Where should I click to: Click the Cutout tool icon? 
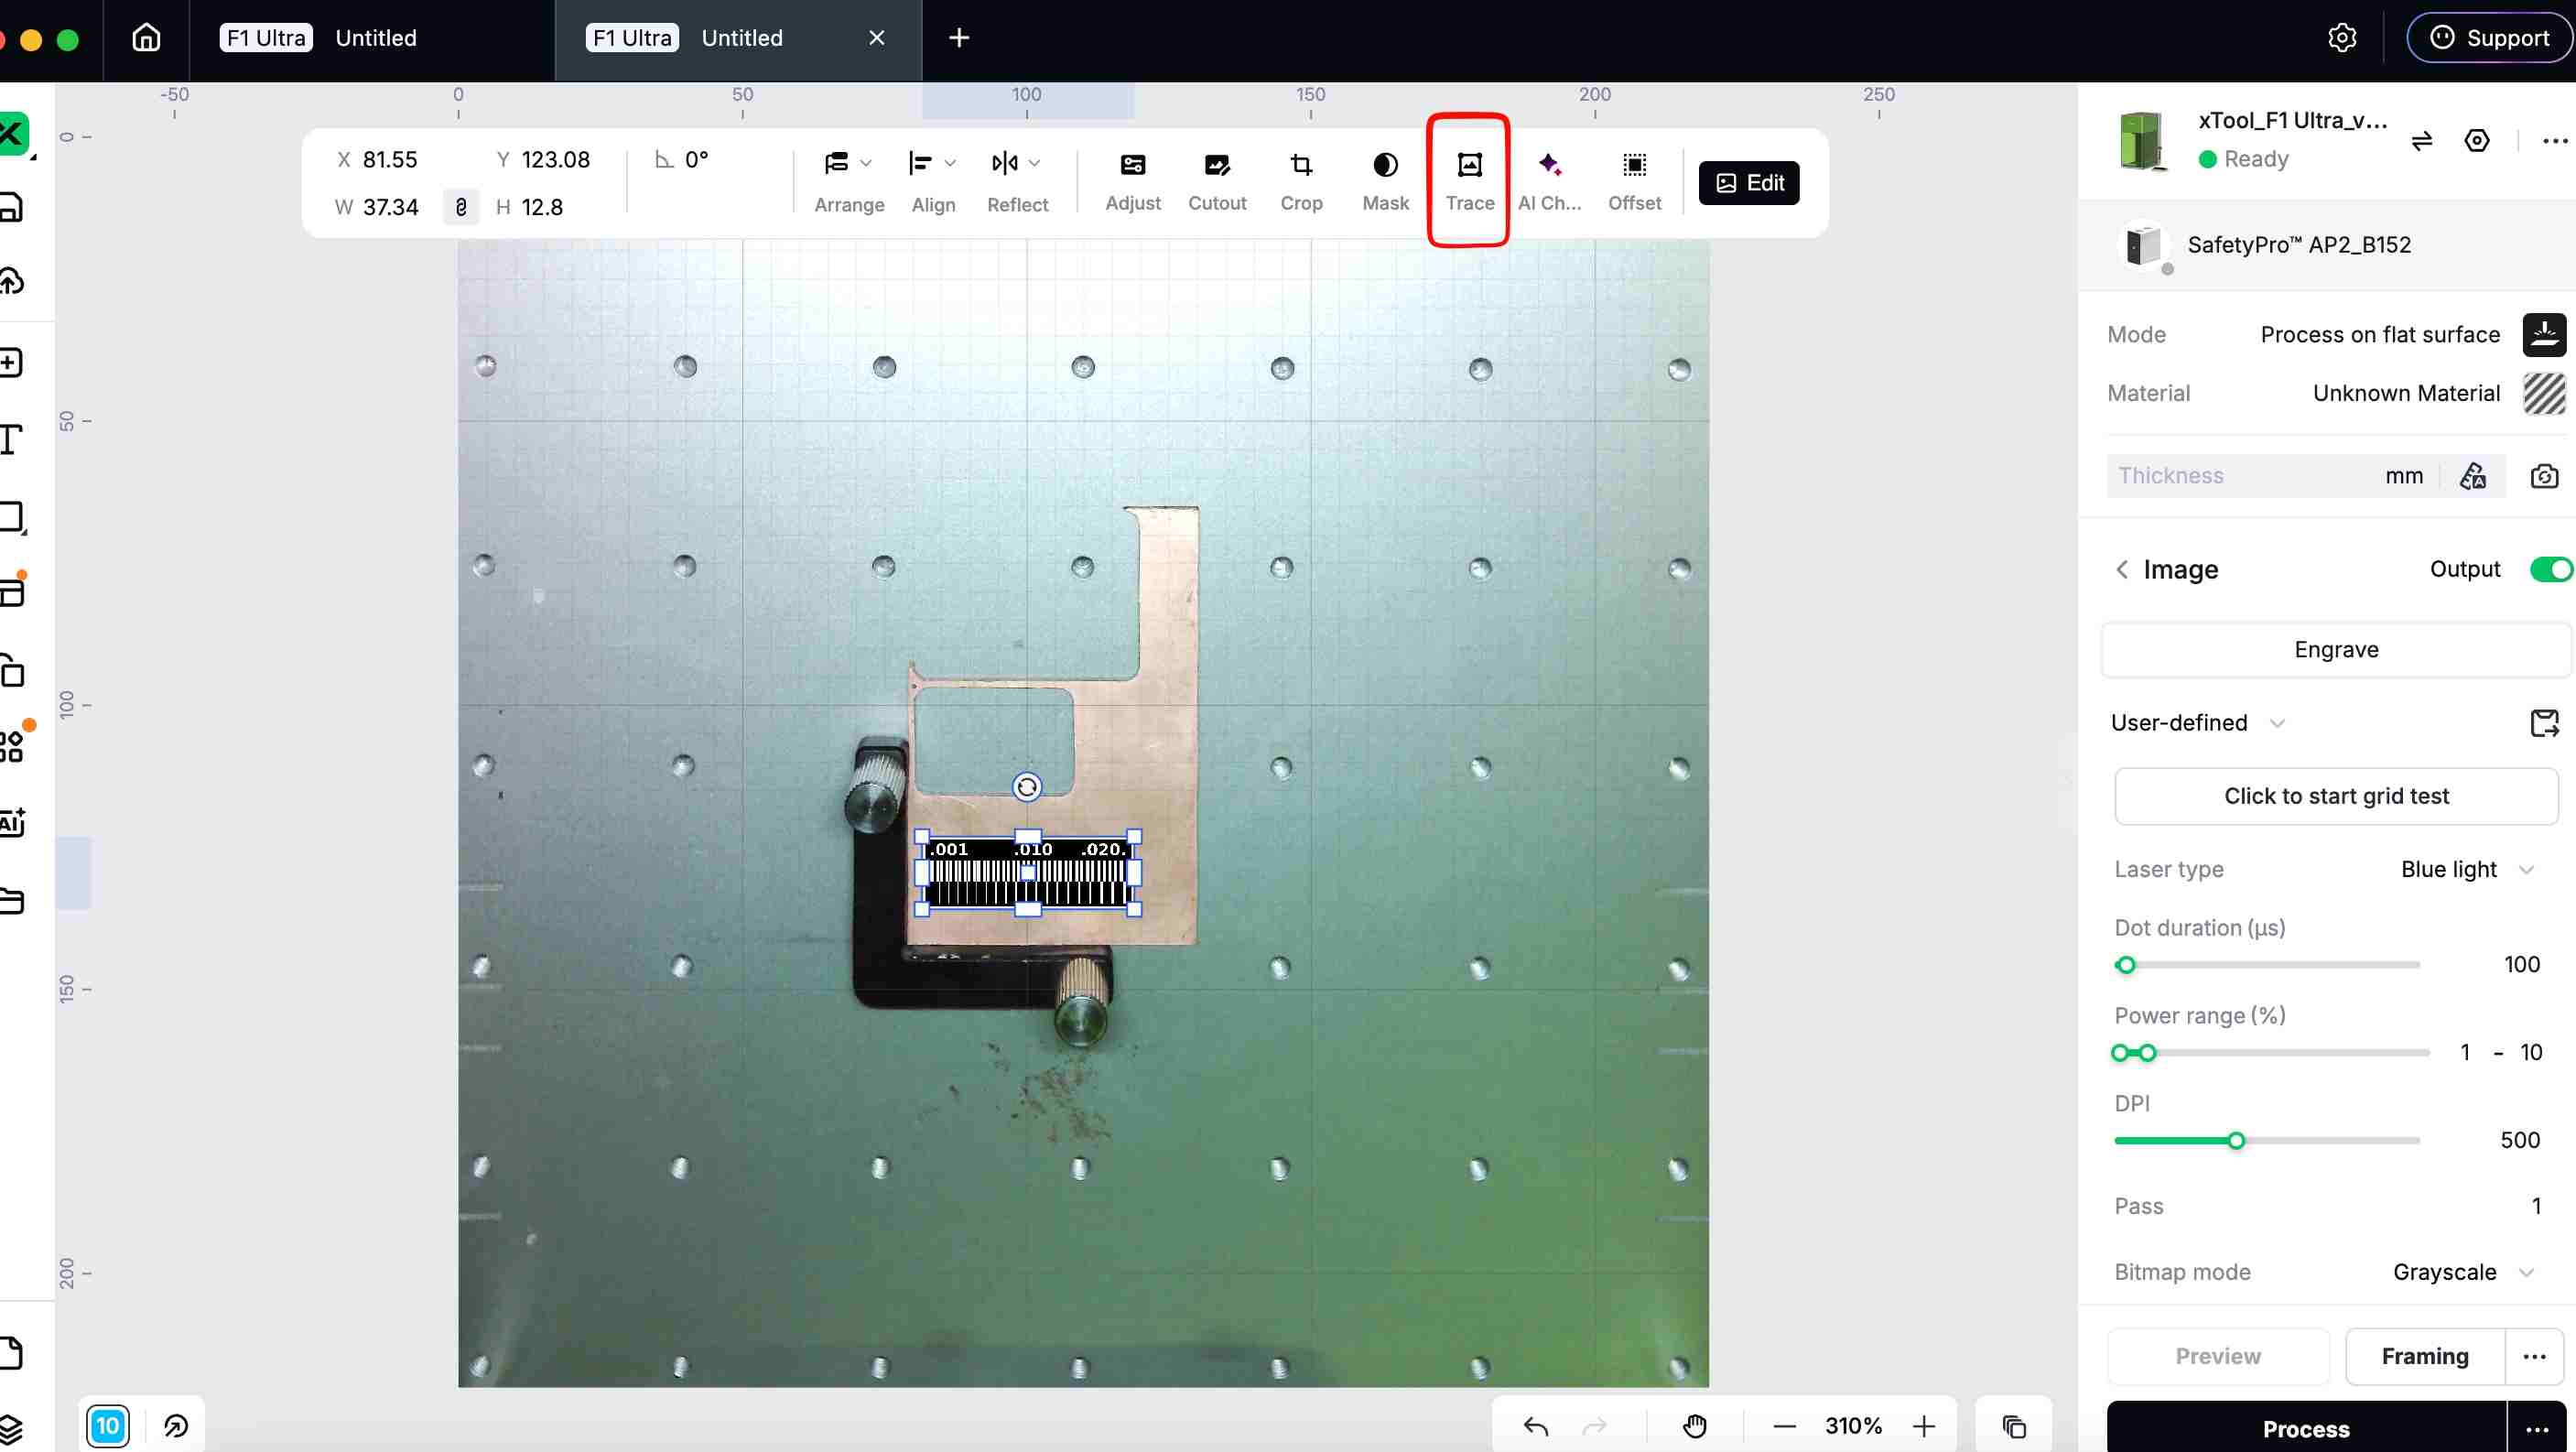(1217, 166)
